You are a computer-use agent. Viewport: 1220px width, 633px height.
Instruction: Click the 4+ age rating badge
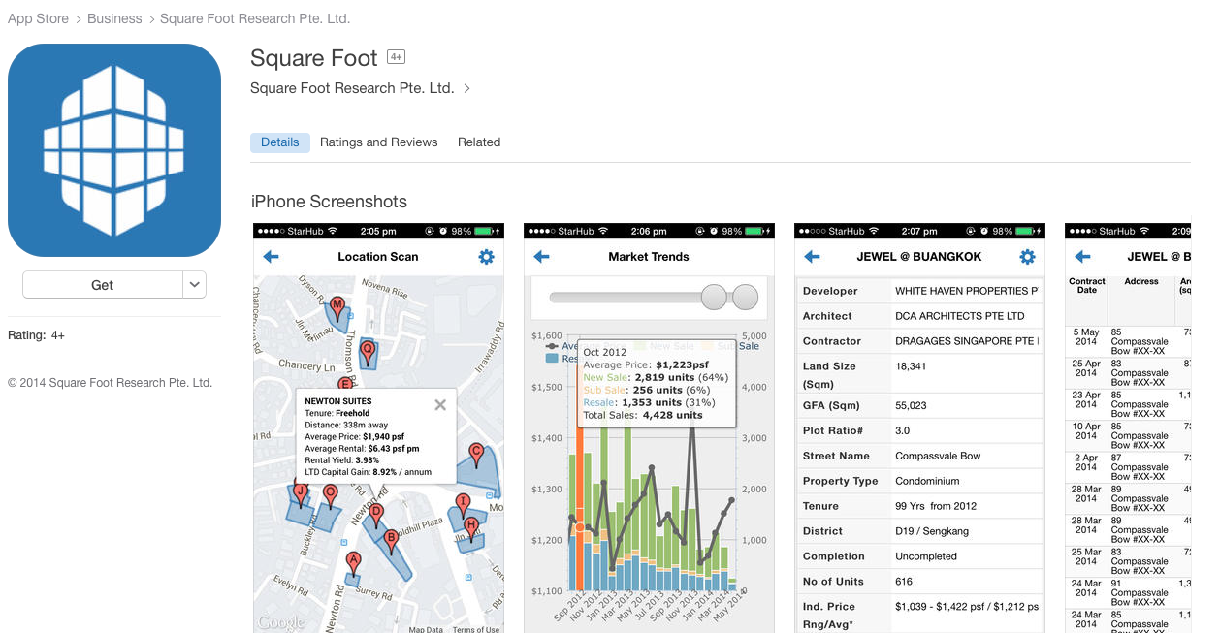pos(396,57)
